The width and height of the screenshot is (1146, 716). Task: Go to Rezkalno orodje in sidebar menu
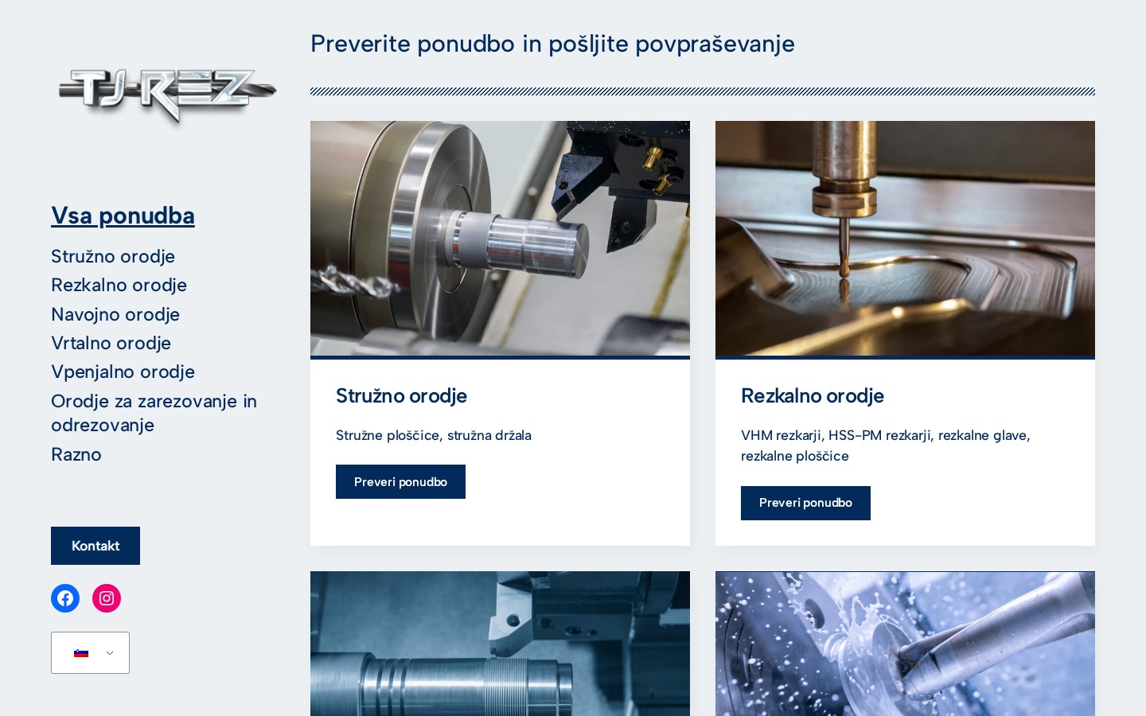(x=119, y=285)
